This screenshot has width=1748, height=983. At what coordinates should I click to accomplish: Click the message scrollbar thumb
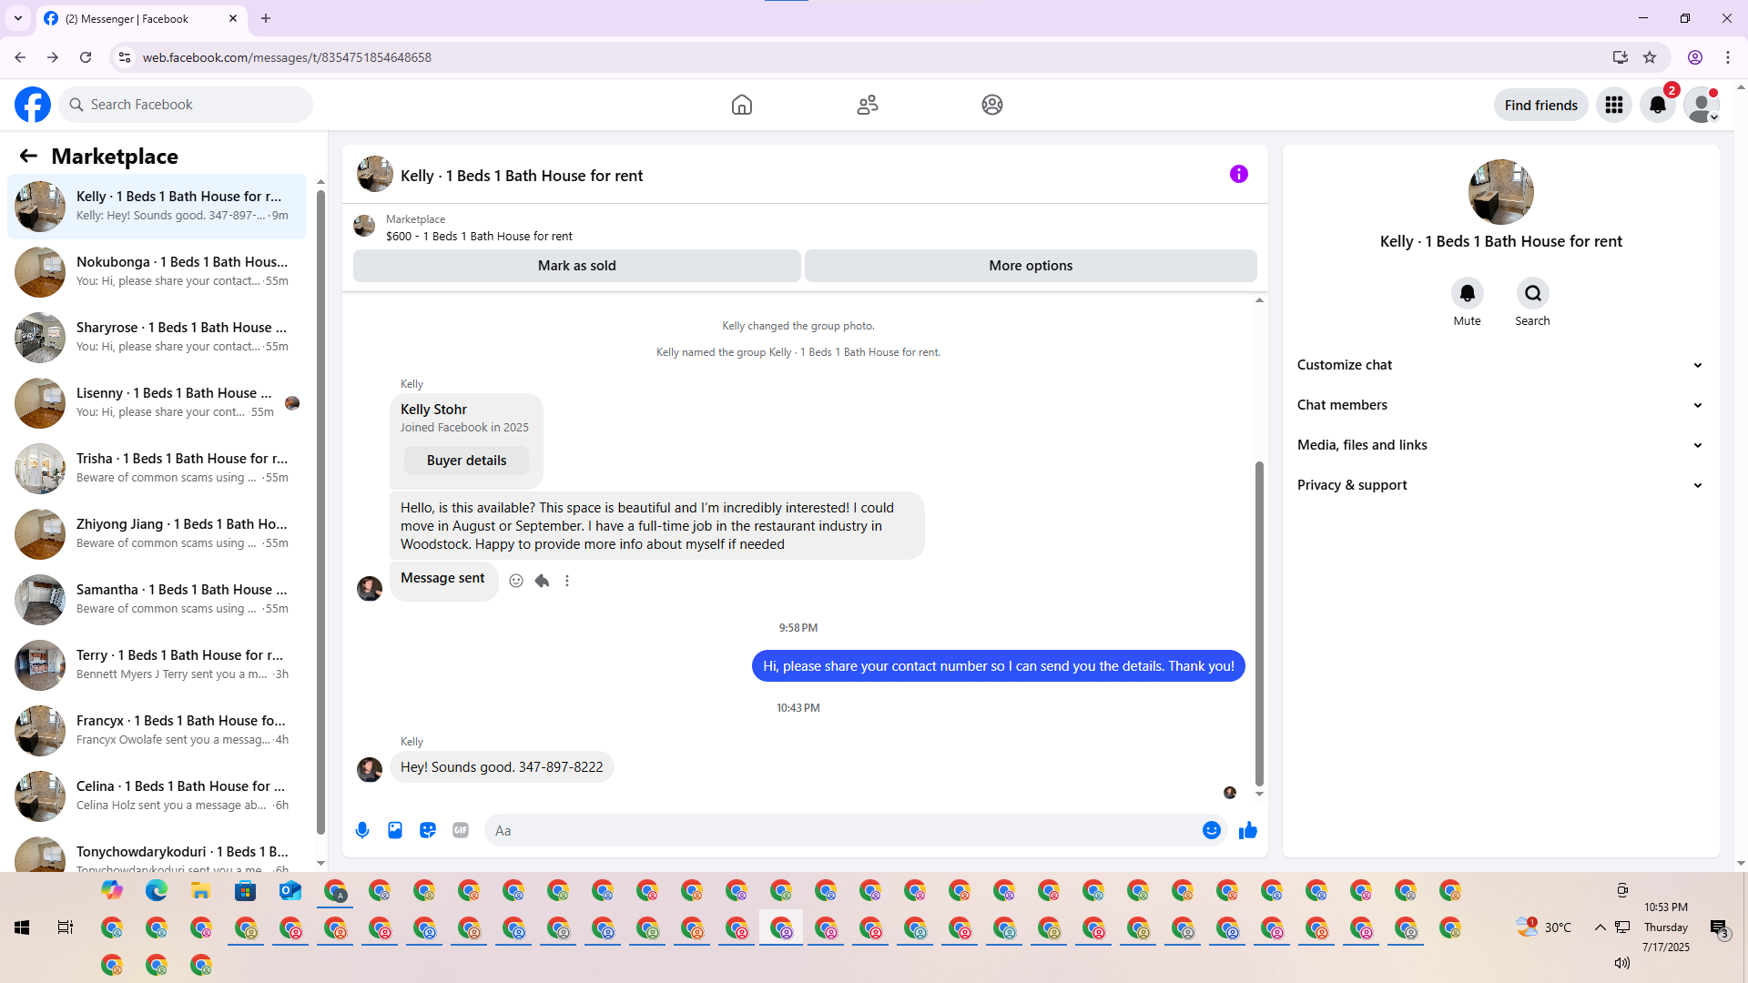coord(1259,623)
